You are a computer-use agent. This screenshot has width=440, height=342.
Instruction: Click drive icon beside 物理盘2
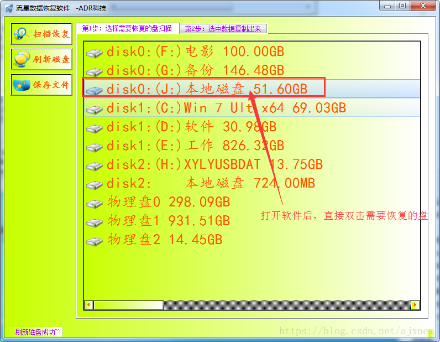[94, 241]
